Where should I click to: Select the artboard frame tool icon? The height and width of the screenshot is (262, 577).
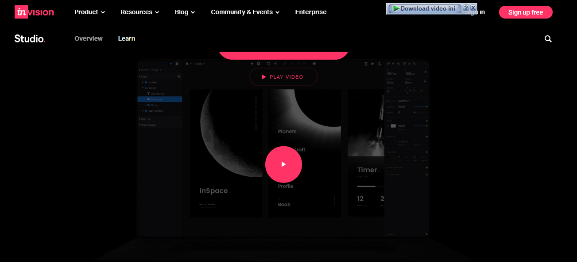click(268, 64)
